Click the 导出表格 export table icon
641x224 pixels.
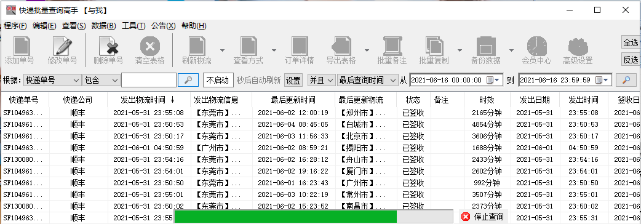(x=341, y=46)
